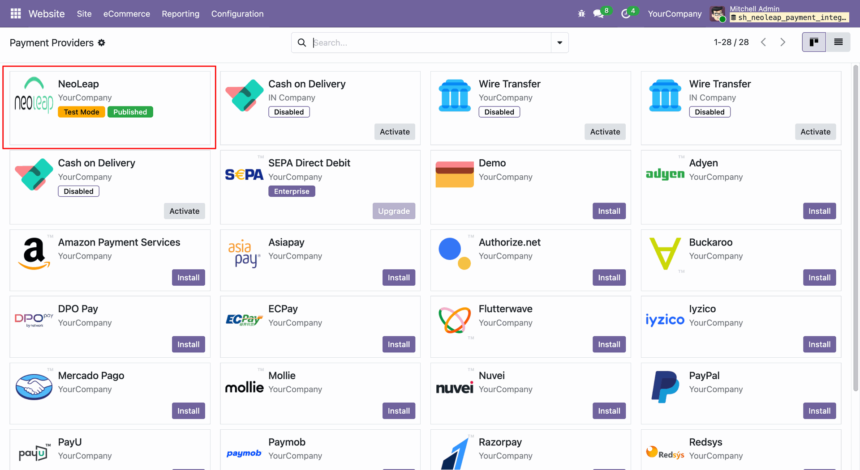Open the eCommerce menu
This screenshot has width=860, height=470.
tap(127, 14)
